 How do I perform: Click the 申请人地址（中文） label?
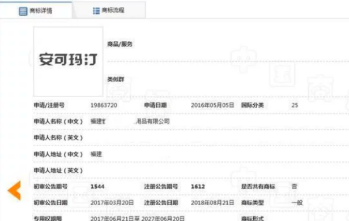pyautogui.click(x=58, y=154)
